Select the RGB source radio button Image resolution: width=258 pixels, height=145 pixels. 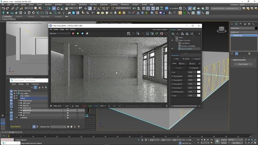(x=175, y=59)
